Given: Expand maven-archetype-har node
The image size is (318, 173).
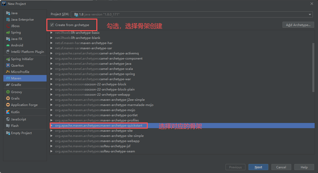Looking at the screenshot, I should point(51,43).
